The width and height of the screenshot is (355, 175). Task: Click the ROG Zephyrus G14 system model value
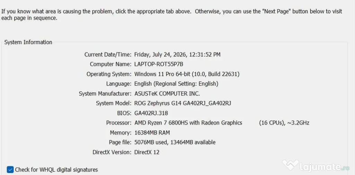coord(183,103)
